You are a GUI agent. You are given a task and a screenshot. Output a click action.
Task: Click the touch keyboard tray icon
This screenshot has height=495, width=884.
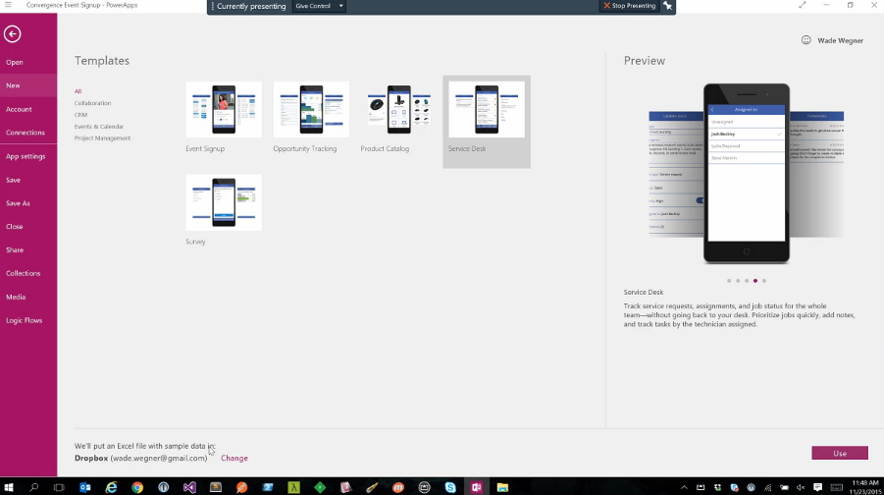pyautogui.click(x=837, y=487)
